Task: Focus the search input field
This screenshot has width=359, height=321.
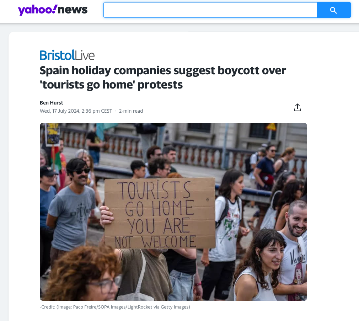Action: pos(210,10)
